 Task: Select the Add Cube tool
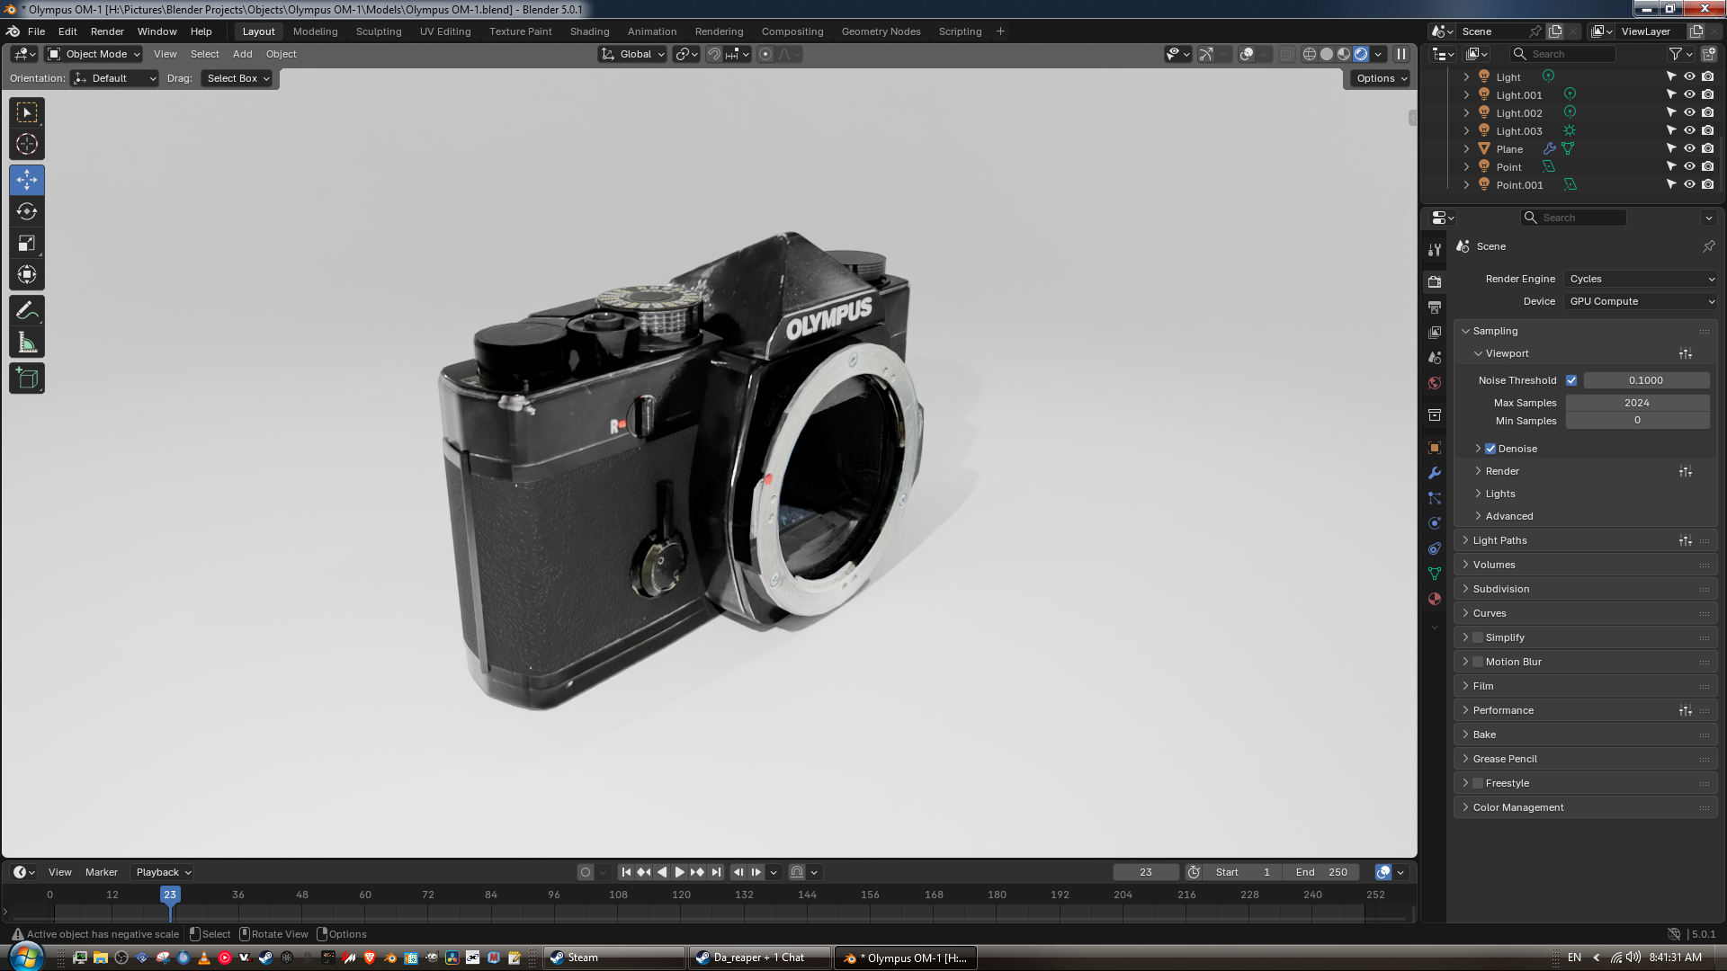click(x=27, y=379)
